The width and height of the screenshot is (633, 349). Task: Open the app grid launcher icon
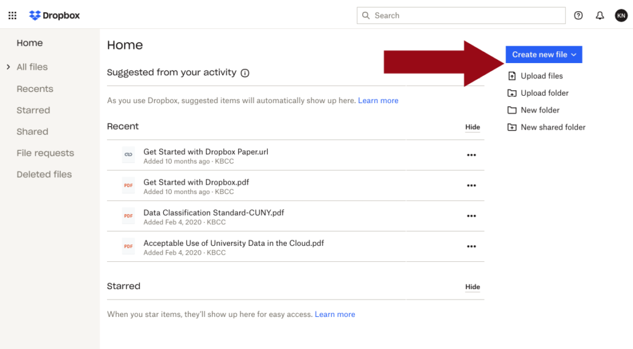[12, 15]
